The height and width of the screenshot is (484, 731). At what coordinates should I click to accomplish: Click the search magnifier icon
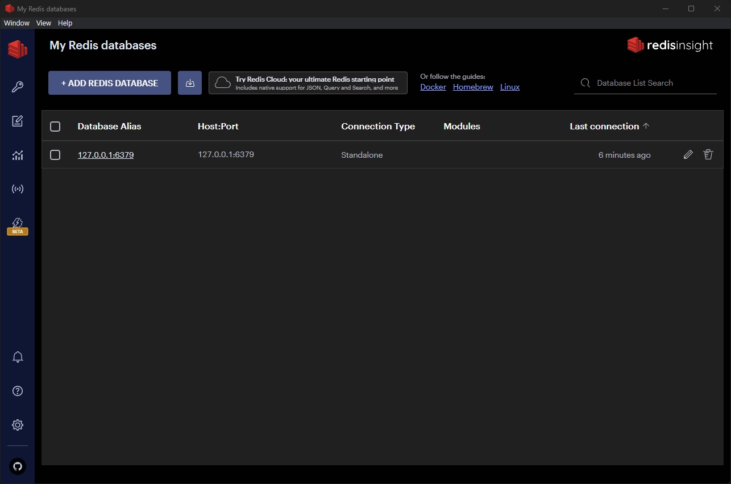coord(585,83)
